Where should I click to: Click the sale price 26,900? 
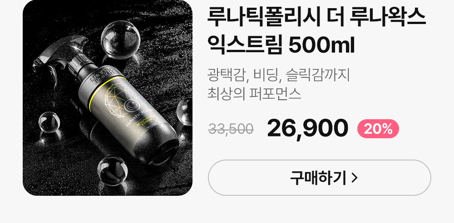(307, 128)
